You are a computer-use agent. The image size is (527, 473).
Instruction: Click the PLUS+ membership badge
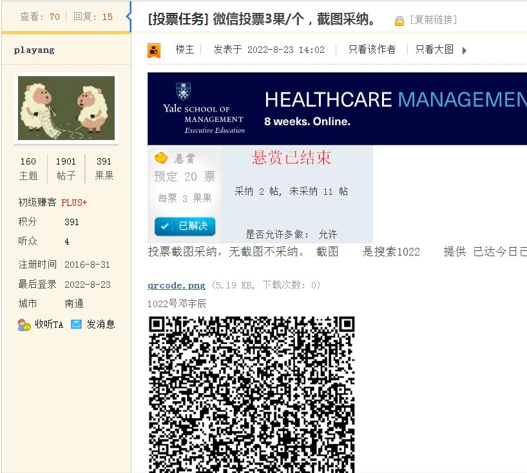coord(74,203)
